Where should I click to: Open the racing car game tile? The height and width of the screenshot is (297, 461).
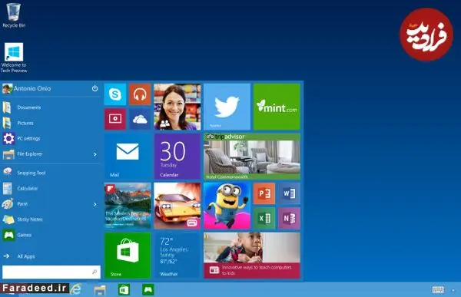[x=177, y=206]
